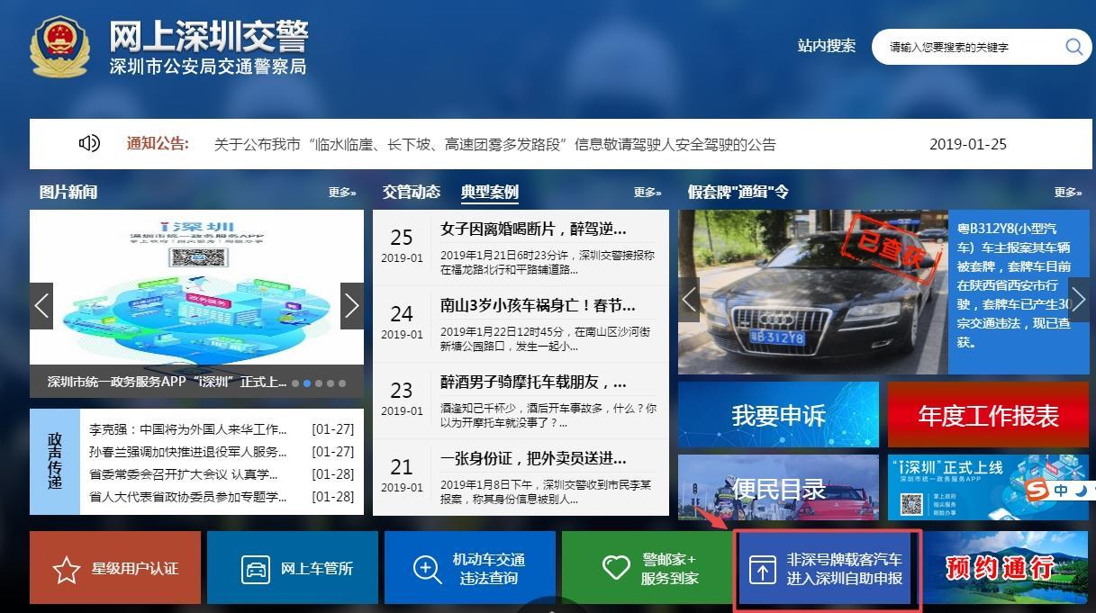Open 更多 beside the 典型案例 tab
This screenshot has width=1096, height=613.
point(647,193)
